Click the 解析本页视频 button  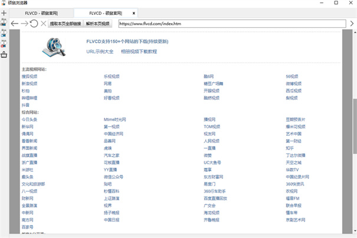(x=98, y=24)
